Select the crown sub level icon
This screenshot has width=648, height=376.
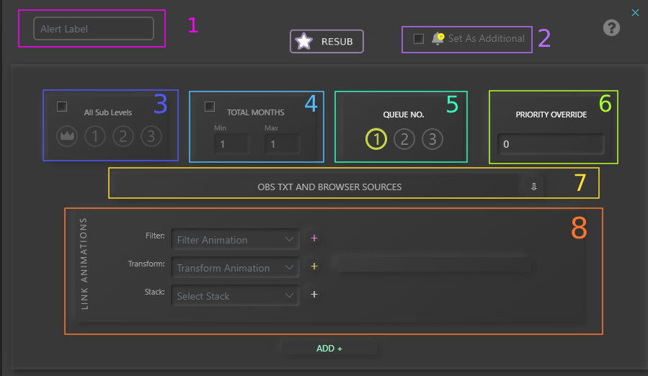(67, 136)
